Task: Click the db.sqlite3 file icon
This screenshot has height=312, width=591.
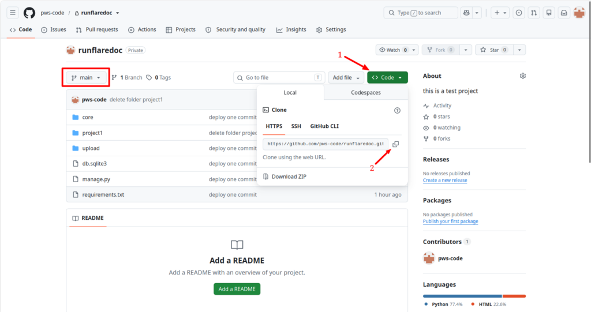Action: coord(76,164)
